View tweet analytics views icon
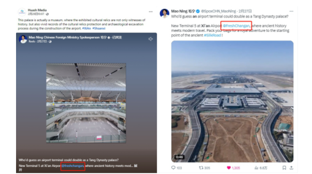This screenshot has height=174, width=312. [257, 167]
